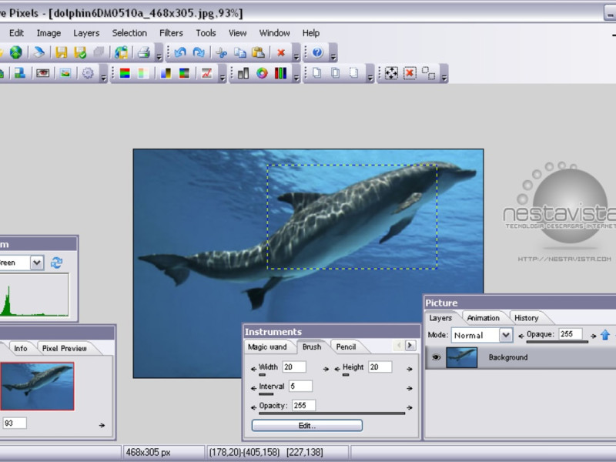
Task: Click the Edit.. button in Instruments
Action: [306, 425]
